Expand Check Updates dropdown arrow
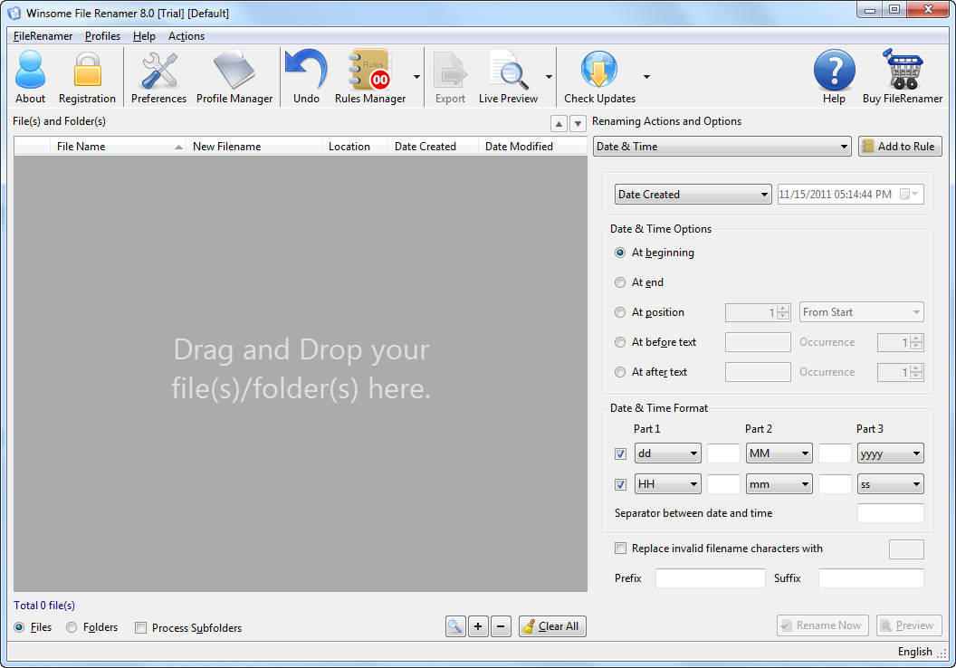This screenshot has width=956, height=668. [646, 77]
